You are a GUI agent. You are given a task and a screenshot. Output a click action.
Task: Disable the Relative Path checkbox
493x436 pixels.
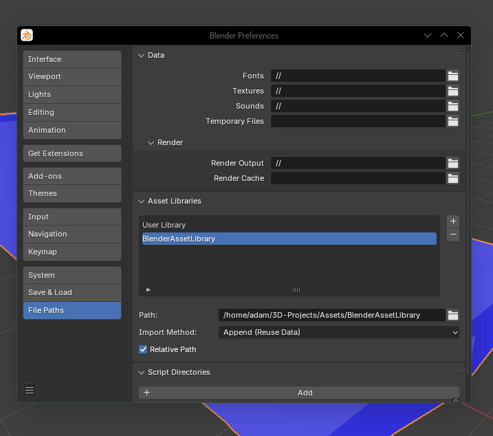(143, 349)
